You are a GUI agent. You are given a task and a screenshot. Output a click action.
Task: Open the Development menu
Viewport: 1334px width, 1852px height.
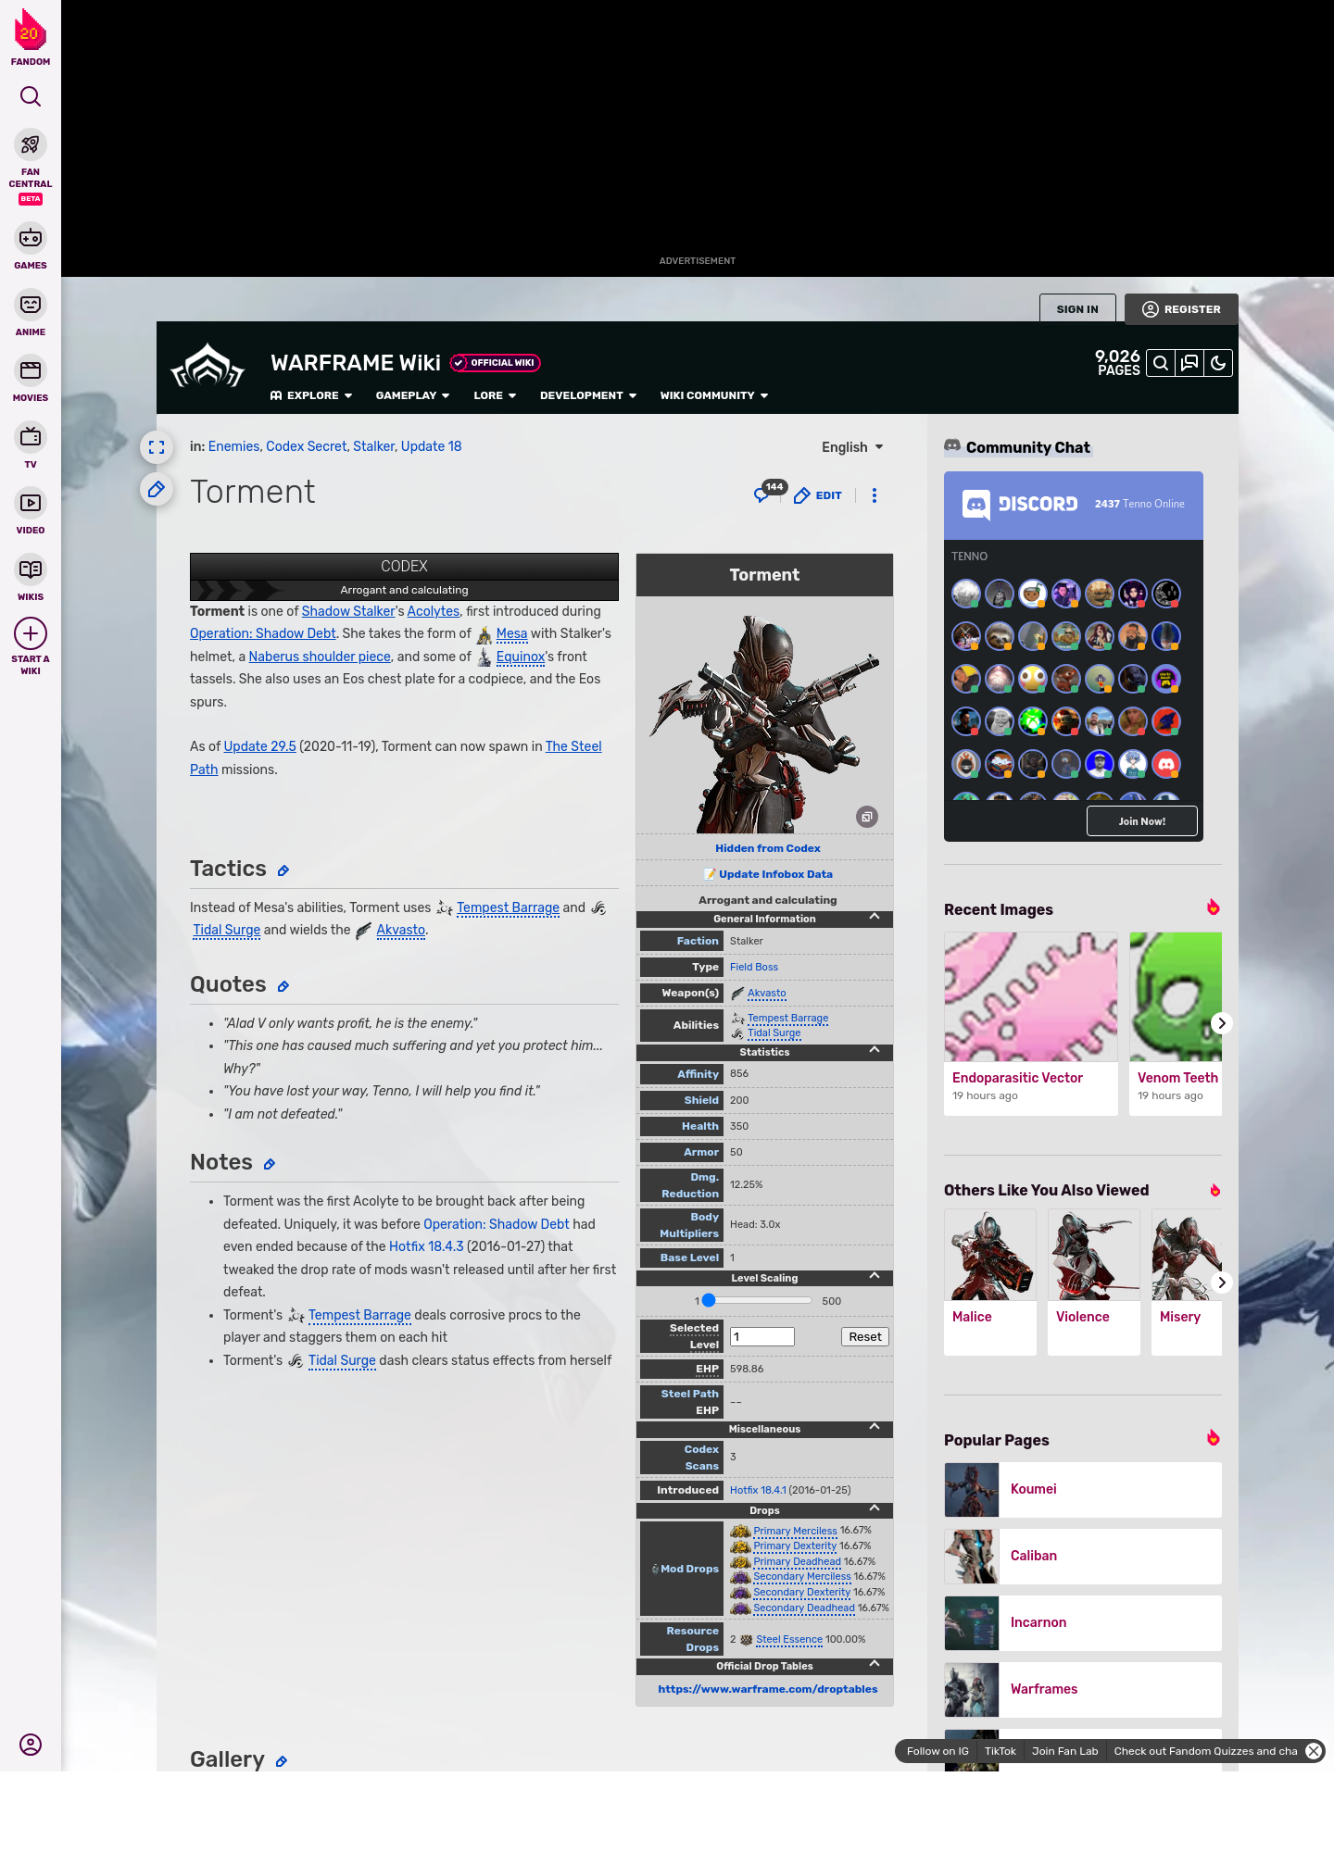tap(588, 395)
